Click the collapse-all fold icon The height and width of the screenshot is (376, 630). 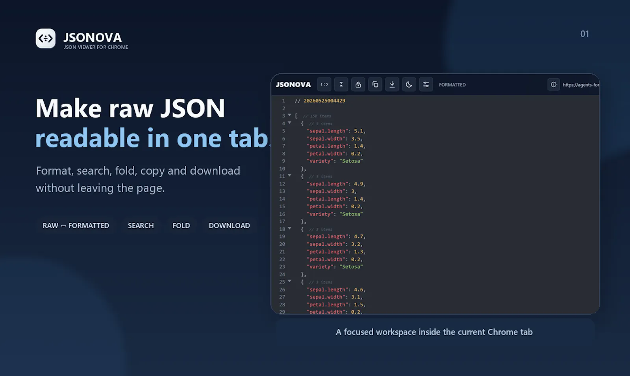[x=341, y=84]
